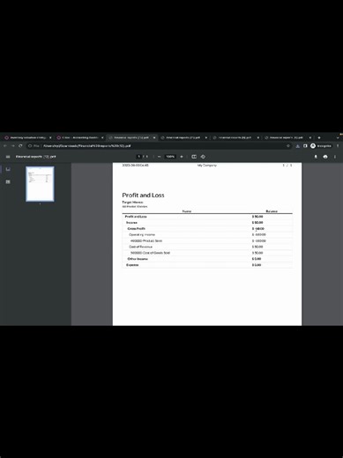Open the PDF viewer more actions menu
Screen dimensions: 343x458
coord(335,157)
